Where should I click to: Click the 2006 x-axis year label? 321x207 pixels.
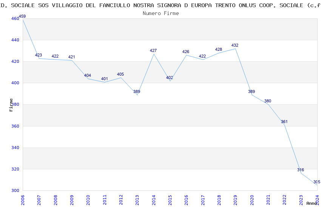click(x=23, y=200)
